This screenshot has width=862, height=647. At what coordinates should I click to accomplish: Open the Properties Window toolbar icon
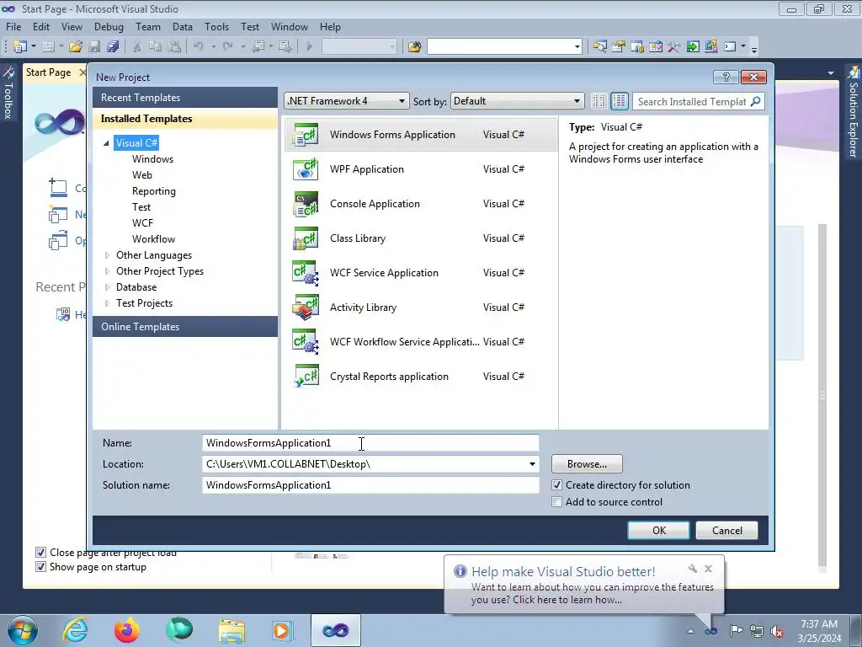(619, 47)
